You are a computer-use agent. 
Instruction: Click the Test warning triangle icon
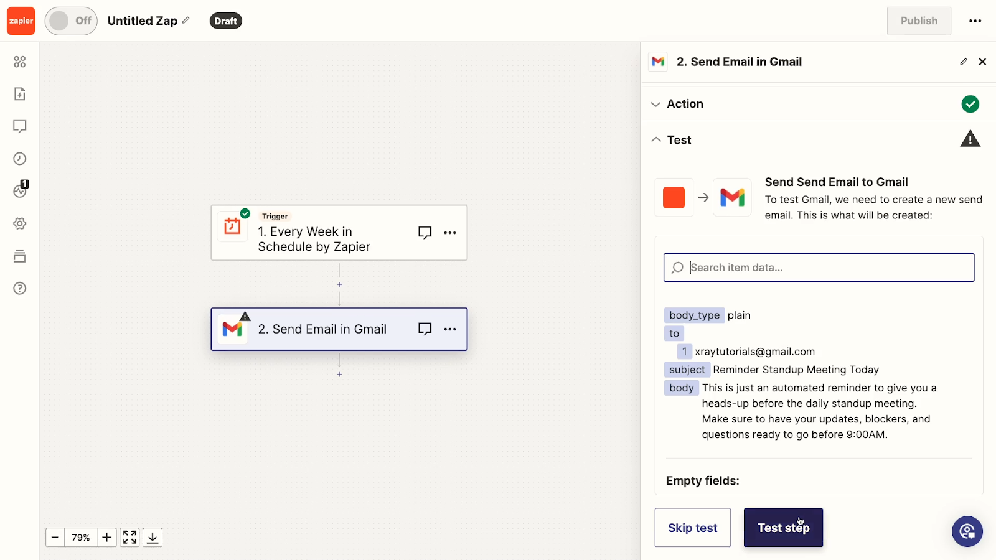coord(970,139)
